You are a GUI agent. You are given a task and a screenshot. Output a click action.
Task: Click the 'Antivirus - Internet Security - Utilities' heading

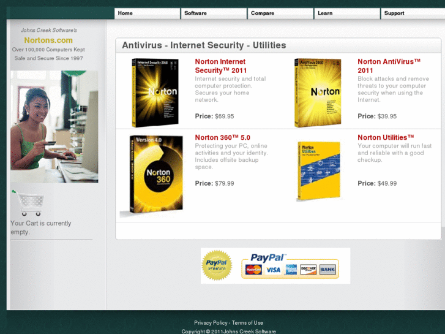point(204,45)
